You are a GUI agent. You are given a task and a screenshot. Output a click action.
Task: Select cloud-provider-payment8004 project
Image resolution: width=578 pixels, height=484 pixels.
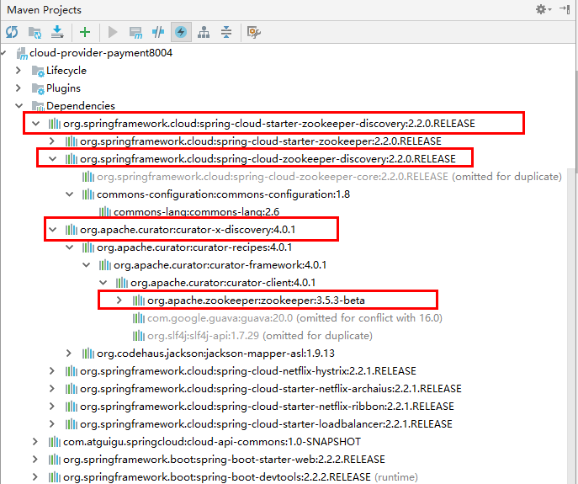pos(101,53)
